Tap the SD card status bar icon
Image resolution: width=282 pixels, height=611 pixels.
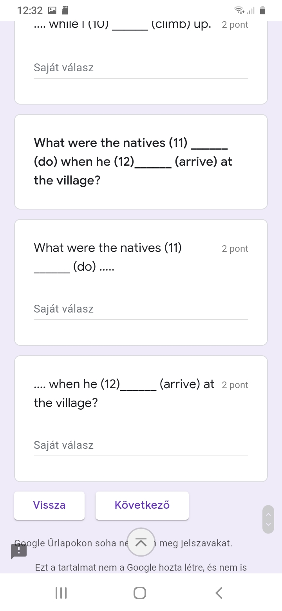point(65,10)
